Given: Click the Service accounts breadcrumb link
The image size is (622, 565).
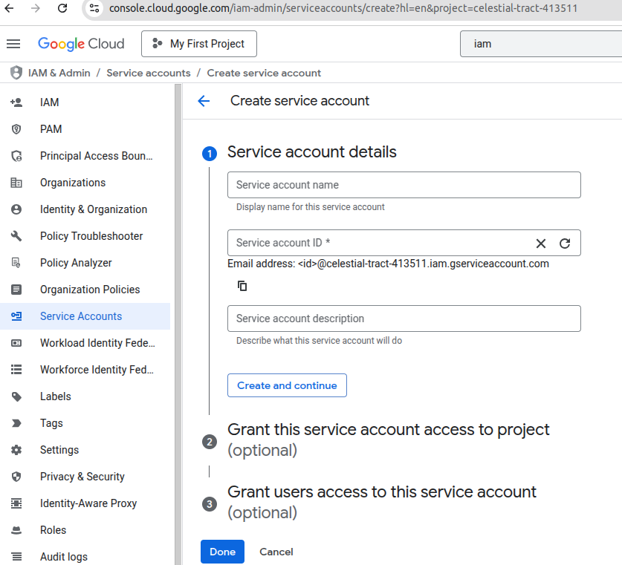Looking at the screenshot, I should tap(149, 73).
